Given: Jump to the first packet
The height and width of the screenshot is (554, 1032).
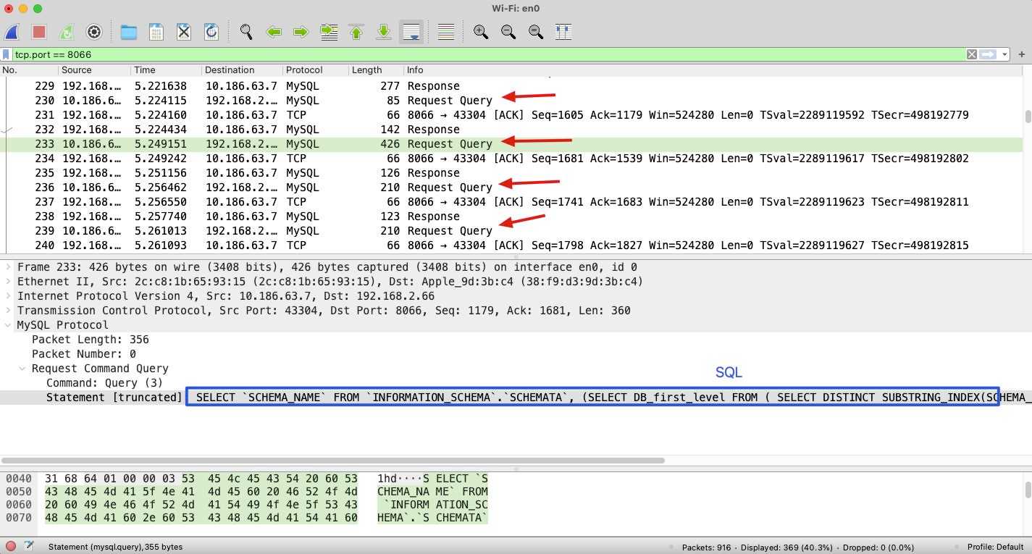Looking at the screenshot, I should click(356, 32).
